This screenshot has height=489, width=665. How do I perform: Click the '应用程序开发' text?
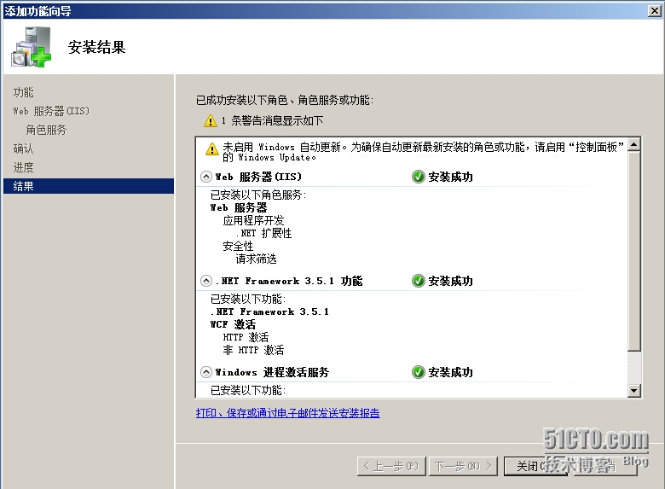point(253,220)
